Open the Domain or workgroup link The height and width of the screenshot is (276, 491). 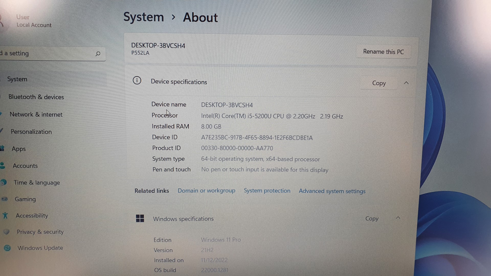[206, 191]
